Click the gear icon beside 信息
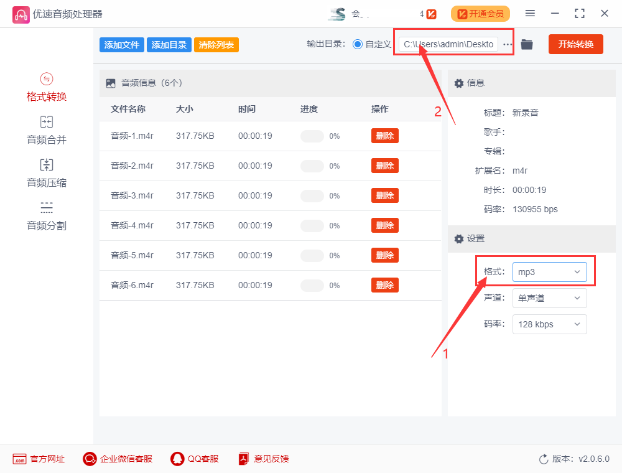Viewport: 622px width, 473px height. pyautogui.click(x=459, y=83)
